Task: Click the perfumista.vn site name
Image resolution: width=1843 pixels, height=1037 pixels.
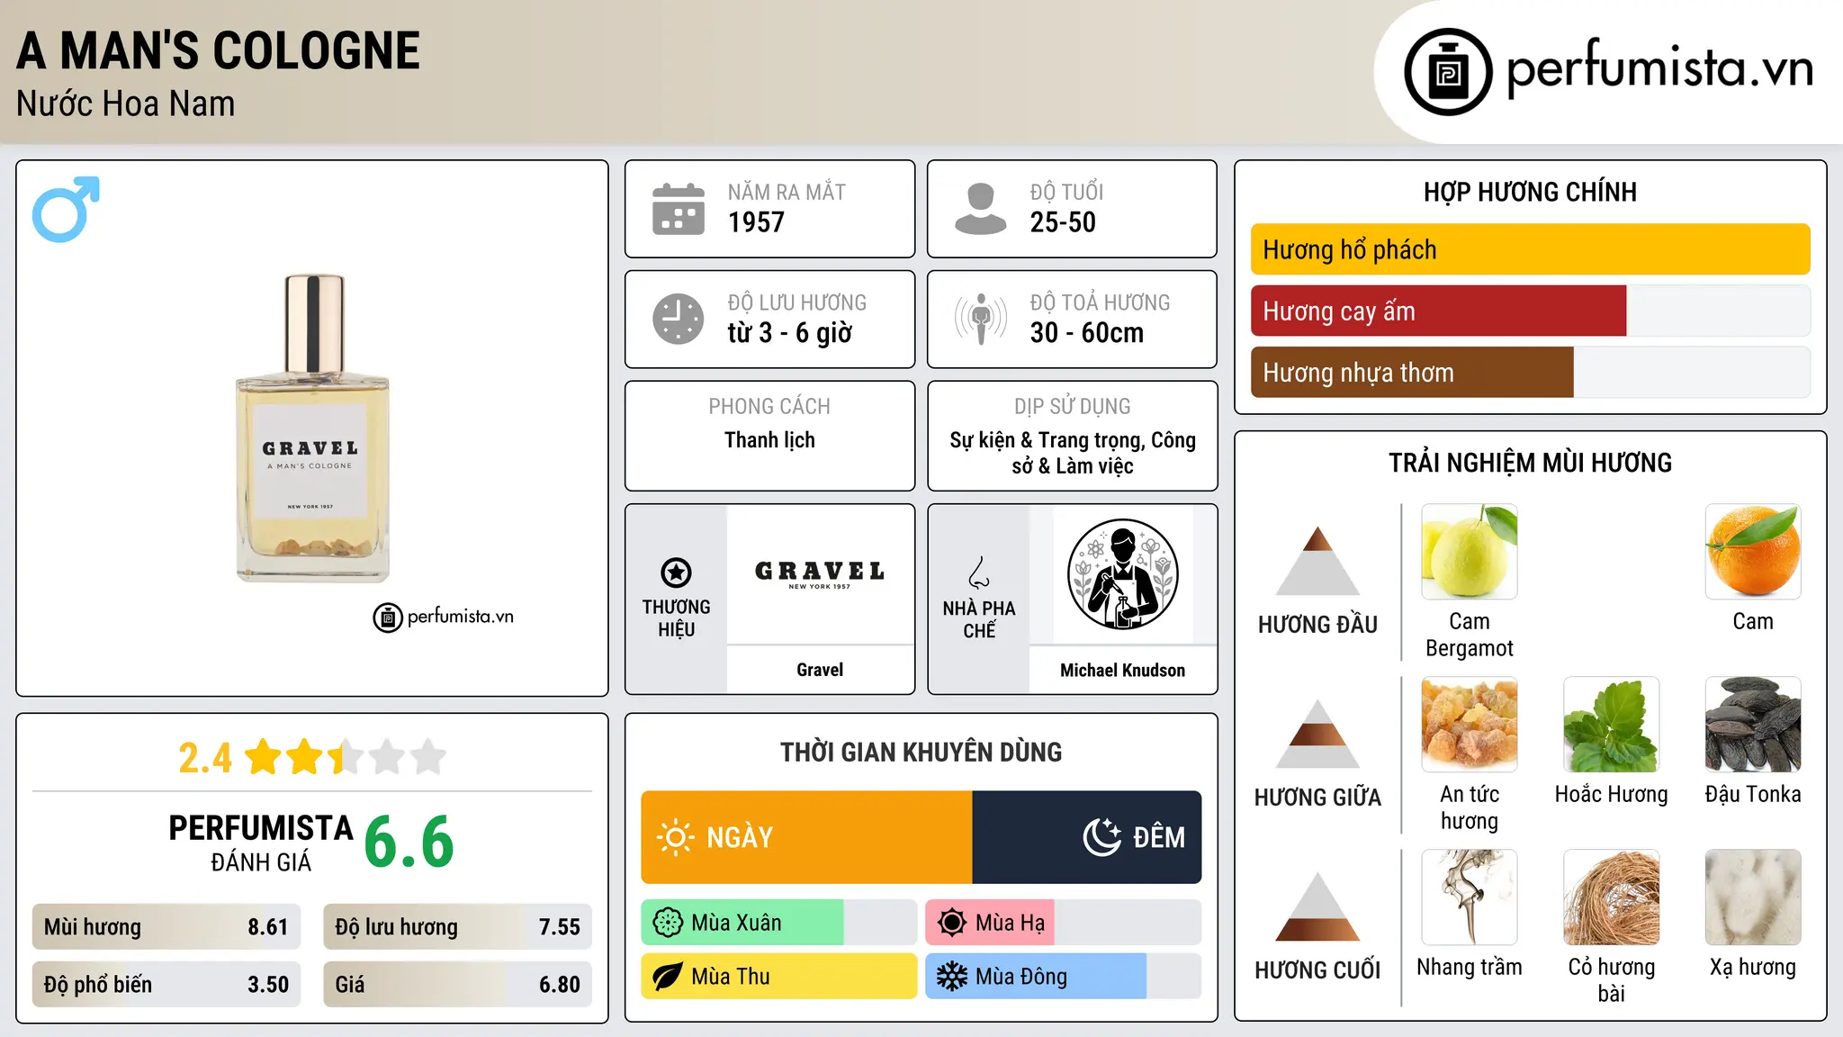Action: (1660, 68)
